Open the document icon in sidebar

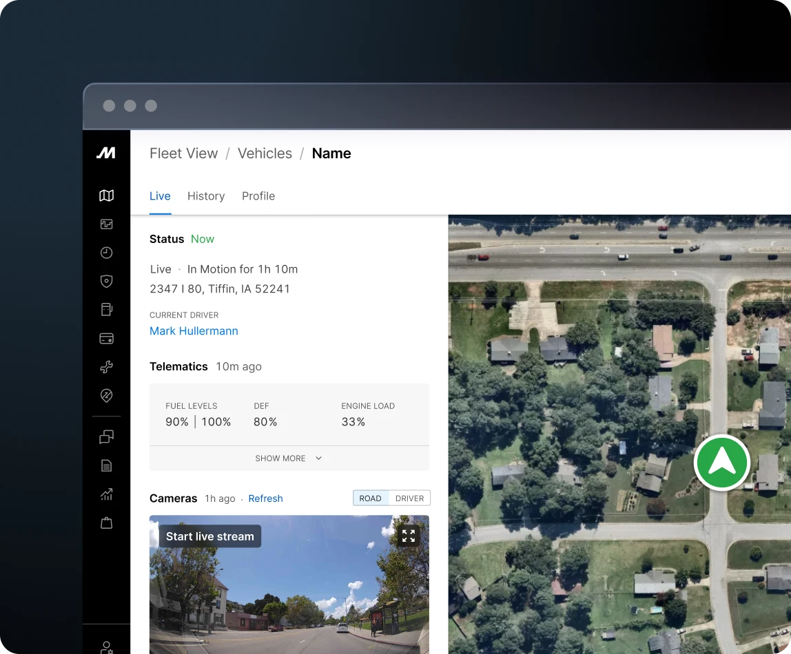coord(106,466)
